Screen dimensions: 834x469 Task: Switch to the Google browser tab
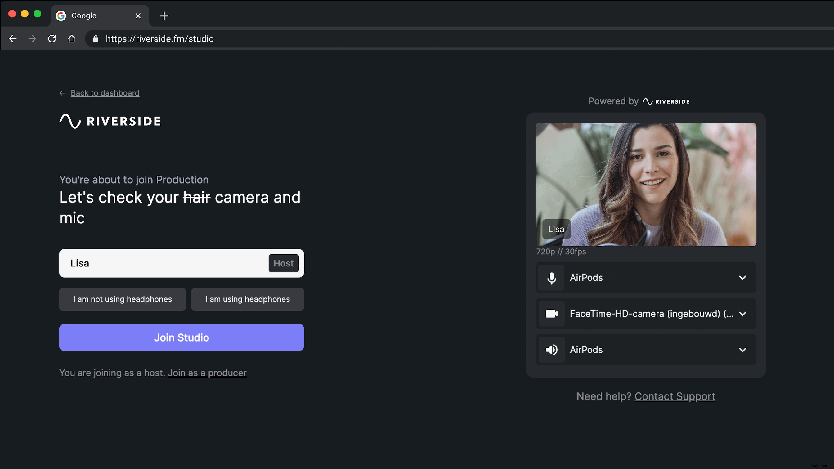click(x=94, y=15)
